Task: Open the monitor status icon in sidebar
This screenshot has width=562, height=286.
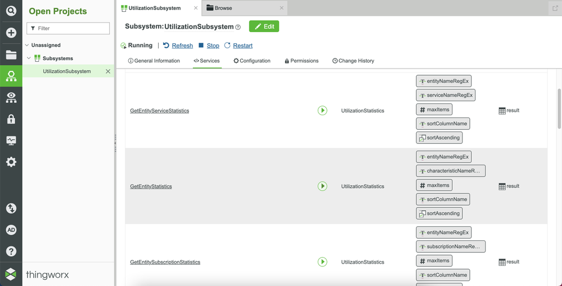Action: (11, 140)
